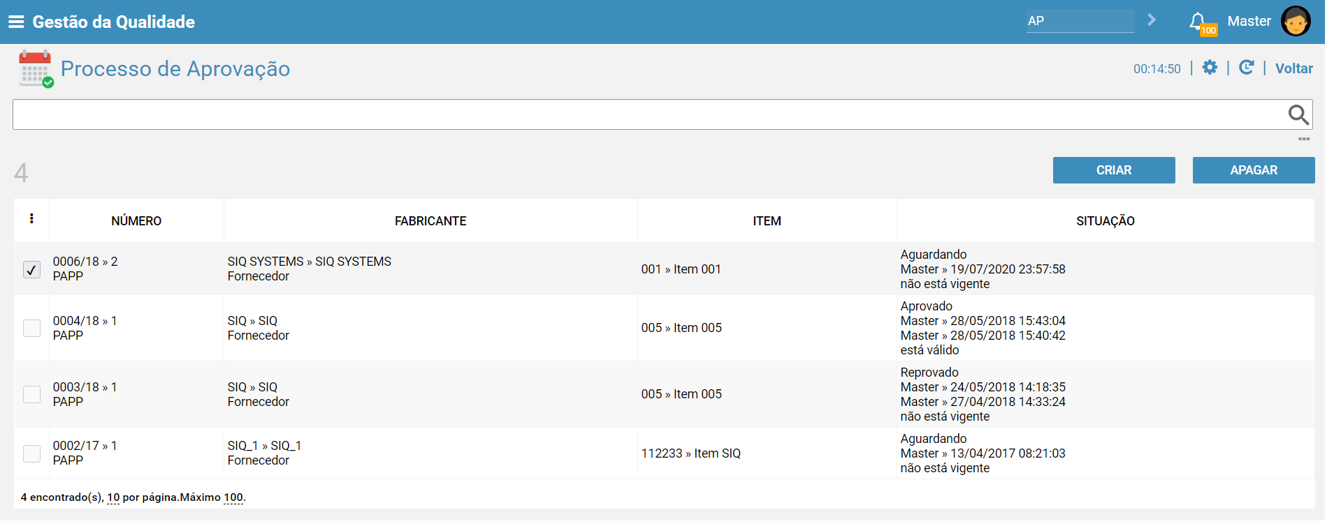Sort by ITEM column header
This screenshot has height=526, width=1341.
click(767, 221)
